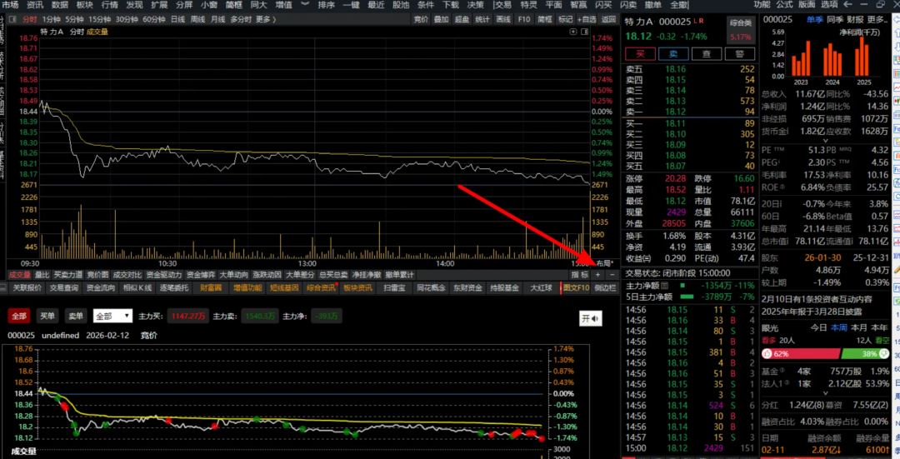This screenshot has height=459, width=900.
Task: Open the 全部 order type dropdown
Action: [112, 316]
